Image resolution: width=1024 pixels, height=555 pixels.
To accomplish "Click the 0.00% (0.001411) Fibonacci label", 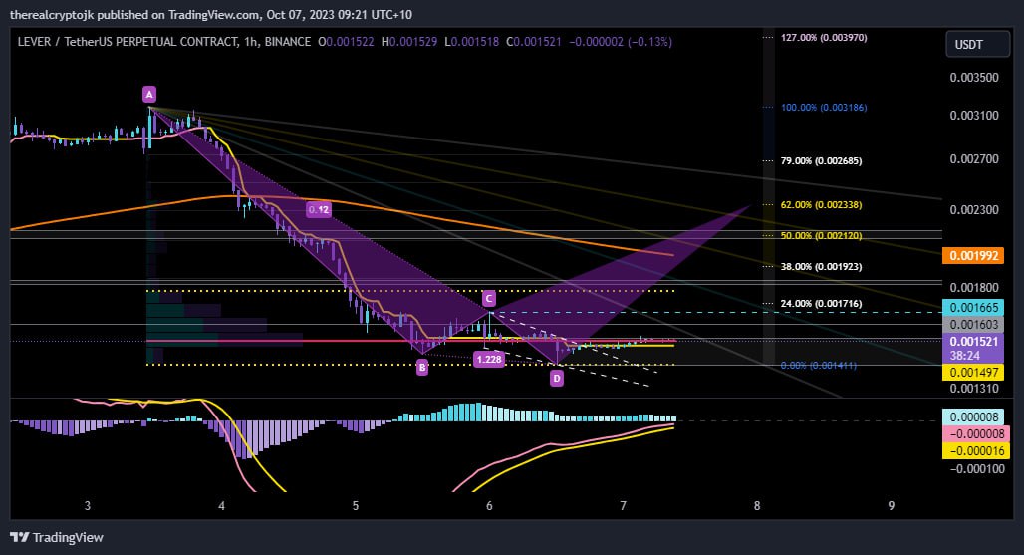I will (x=818, y=365).
